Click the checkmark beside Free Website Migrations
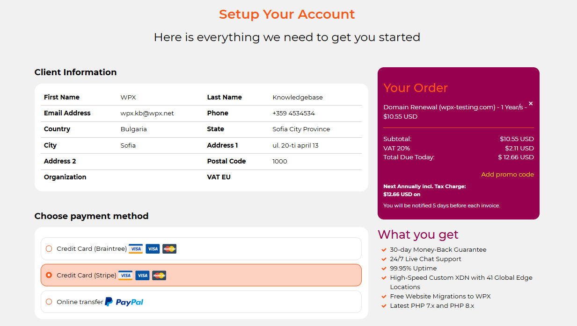 pyautogui.click(x=384, y=297)
